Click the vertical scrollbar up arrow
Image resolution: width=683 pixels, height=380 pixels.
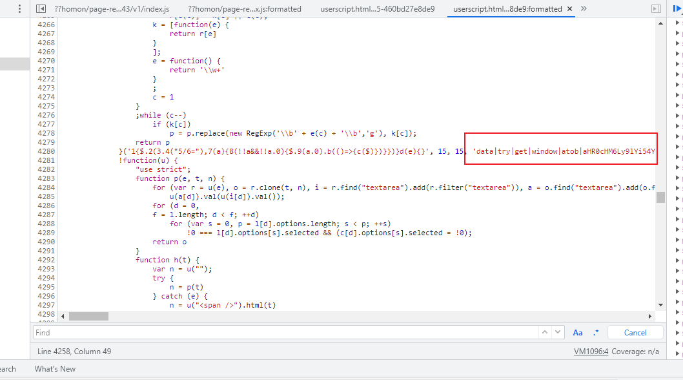coord(660,23)
